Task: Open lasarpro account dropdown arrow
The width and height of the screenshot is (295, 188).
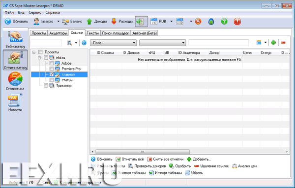Action: (58, 22)
